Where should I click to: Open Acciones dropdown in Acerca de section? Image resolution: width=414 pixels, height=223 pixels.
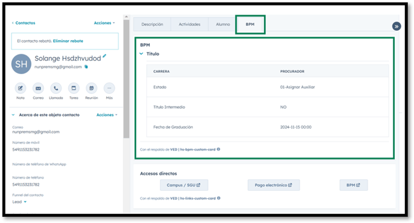pos(107,115)
